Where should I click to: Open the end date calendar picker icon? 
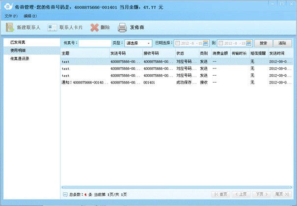coord(249,43)
